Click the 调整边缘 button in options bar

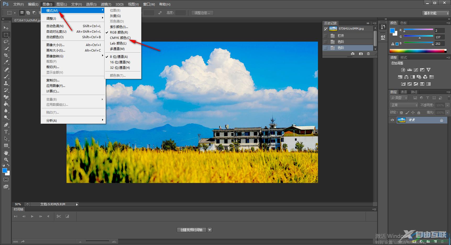tap(202, 13)
